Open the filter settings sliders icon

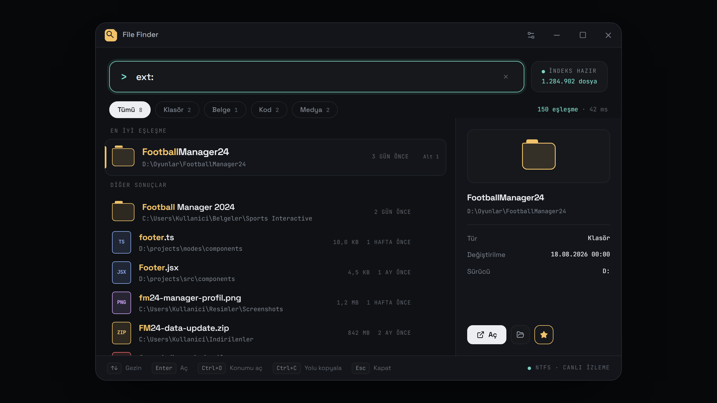point(531,35)
